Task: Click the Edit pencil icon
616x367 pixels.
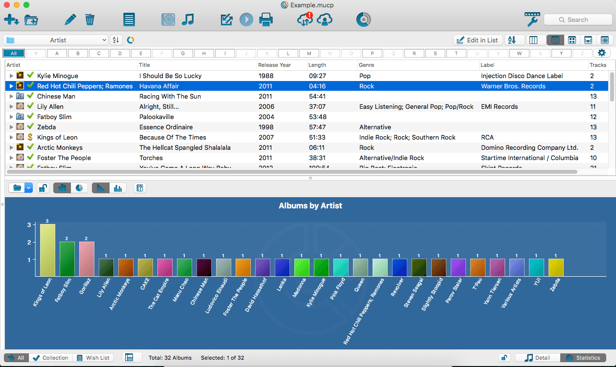Action: 70,20
